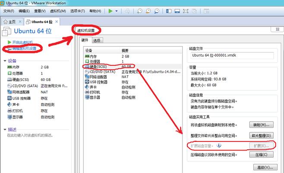This screenshot has width=284, height=173.
Task: Click the 磁盘文件 path field
Action: tap(232, 55)
